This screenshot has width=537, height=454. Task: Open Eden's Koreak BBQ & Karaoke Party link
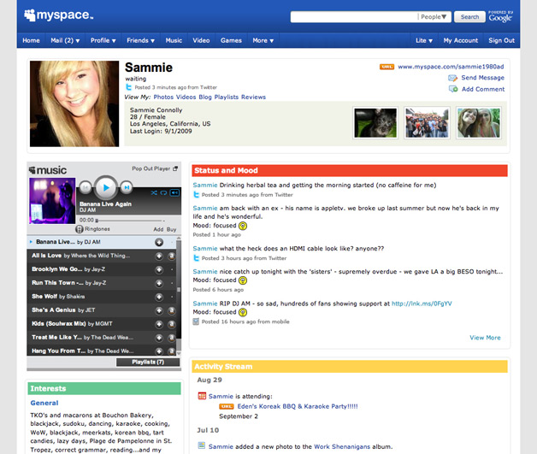pos(298,406)
